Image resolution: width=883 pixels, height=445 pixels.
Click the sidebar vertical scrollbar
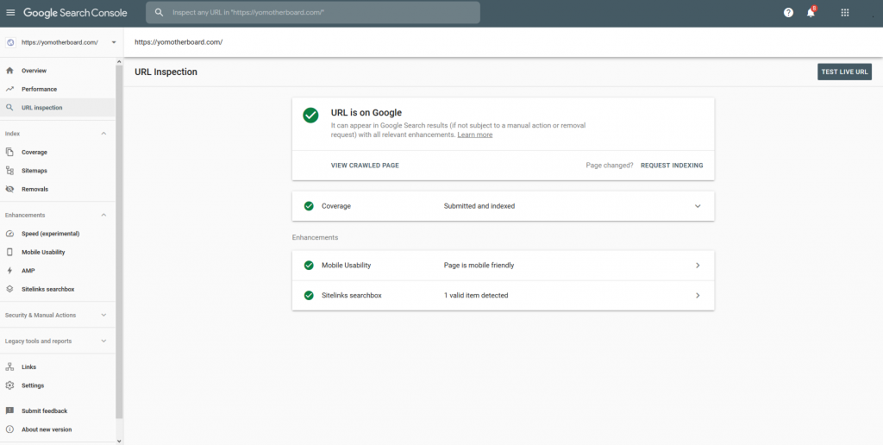click(119, 242)
